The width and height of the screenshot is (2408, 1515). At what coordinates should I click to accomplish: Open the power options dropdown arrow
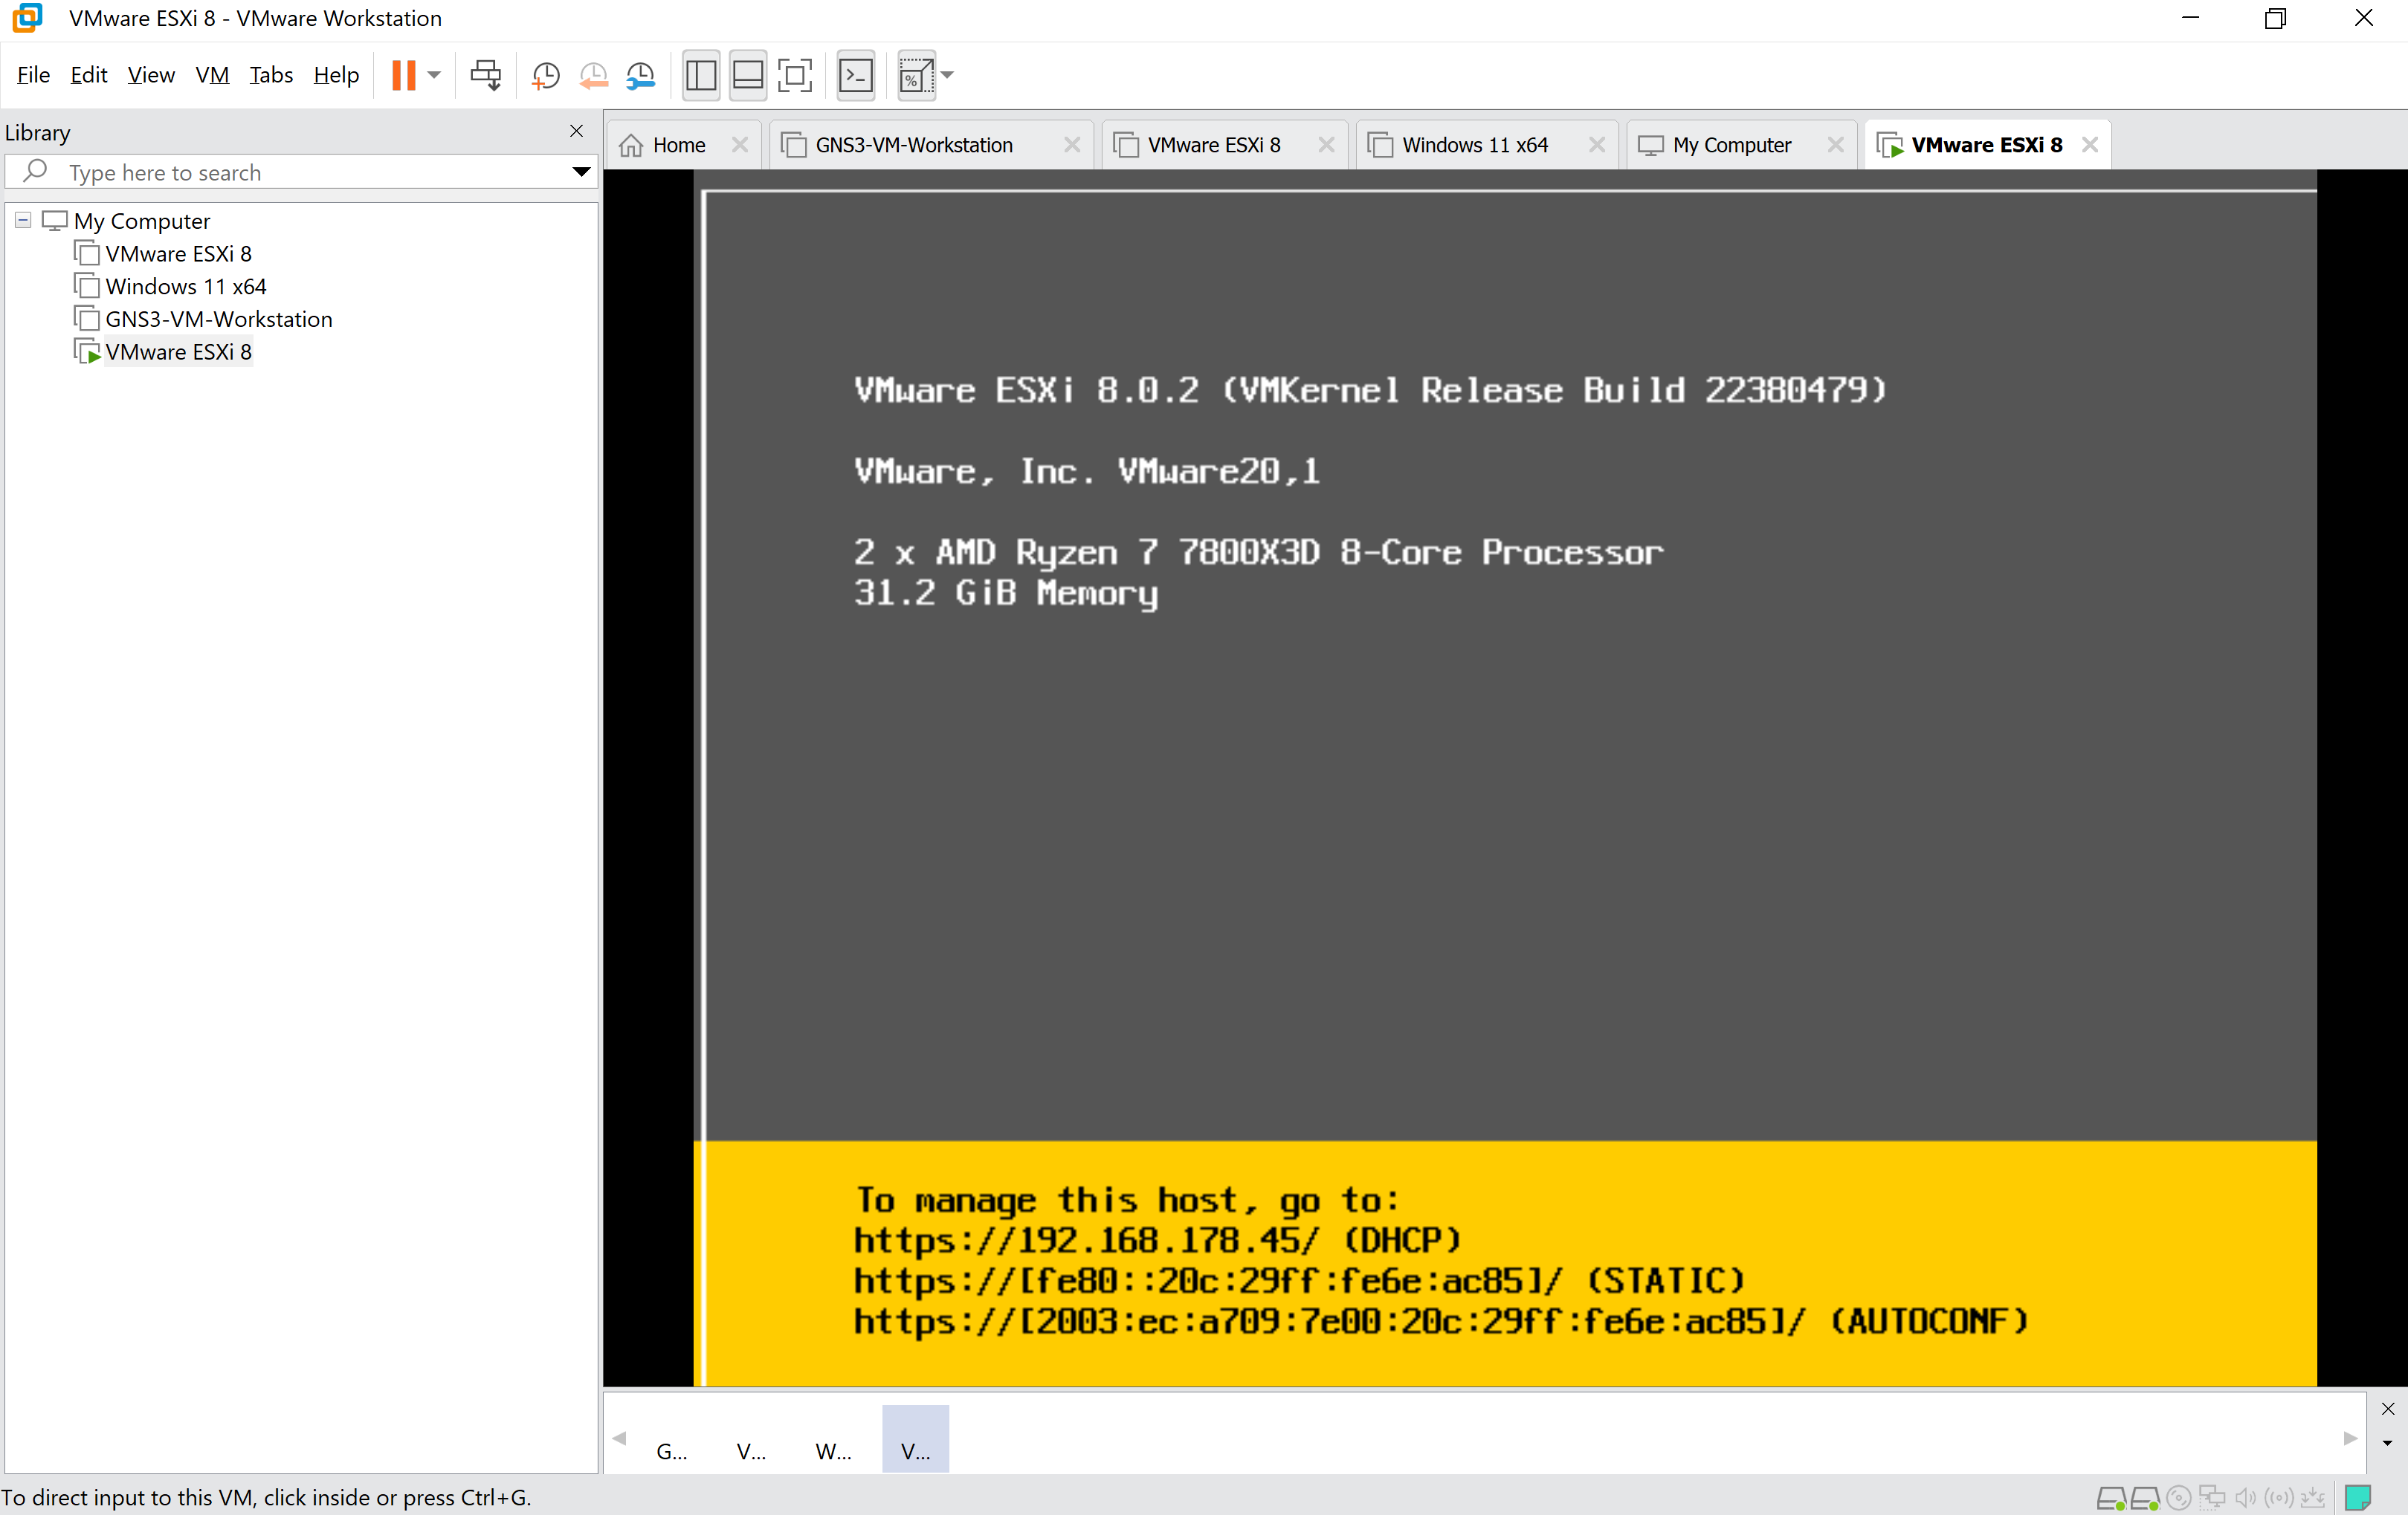(x=434, y=75)
